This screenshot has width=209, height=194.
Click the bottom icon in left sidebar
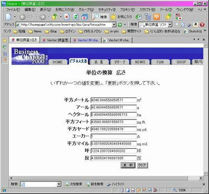click(x=5, y=60)
